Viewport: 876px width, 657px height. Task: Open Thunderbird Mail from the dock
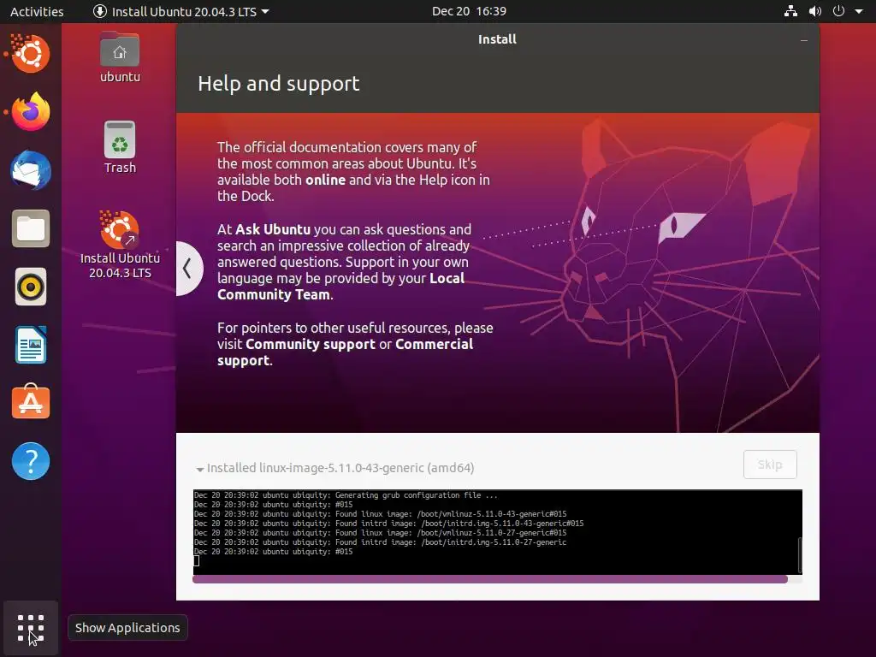click(31, 170)
